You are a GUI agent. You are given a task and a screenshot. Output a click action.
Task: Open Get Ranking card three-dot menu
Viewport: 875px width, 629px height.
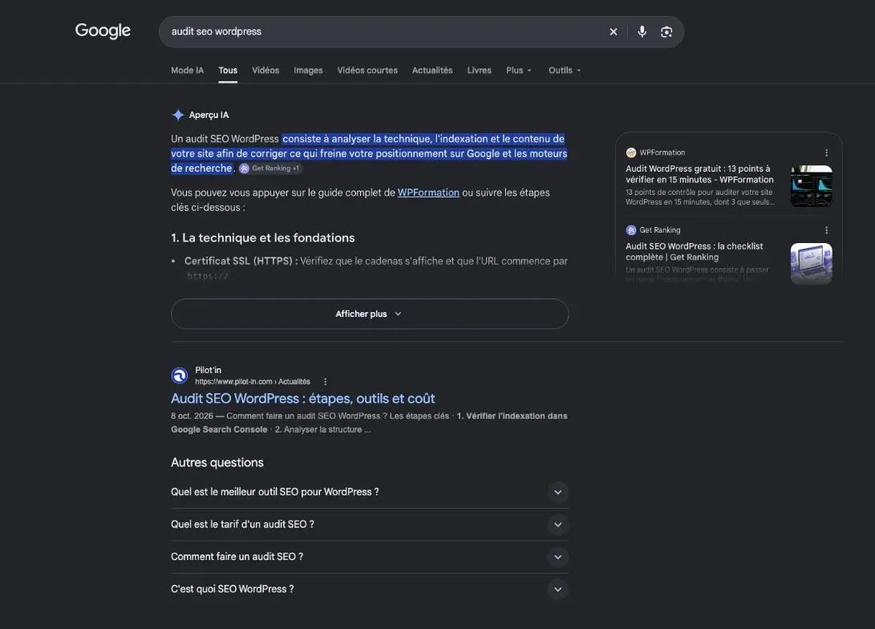coord(826,230)
